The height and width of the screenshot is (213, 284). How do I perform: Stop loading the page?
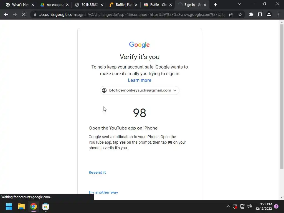(x=24, y=14)
